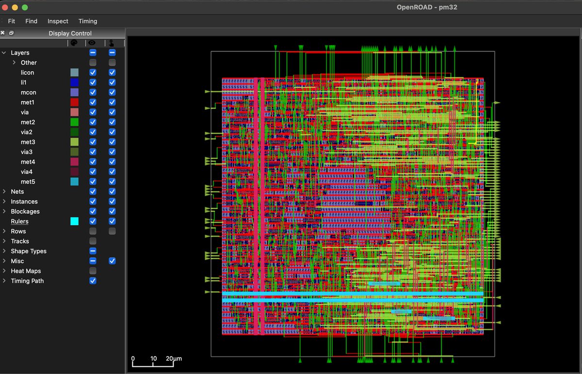
Task: Uncheck Timing Path visibility checkbox
Action: tap(93, 281)
